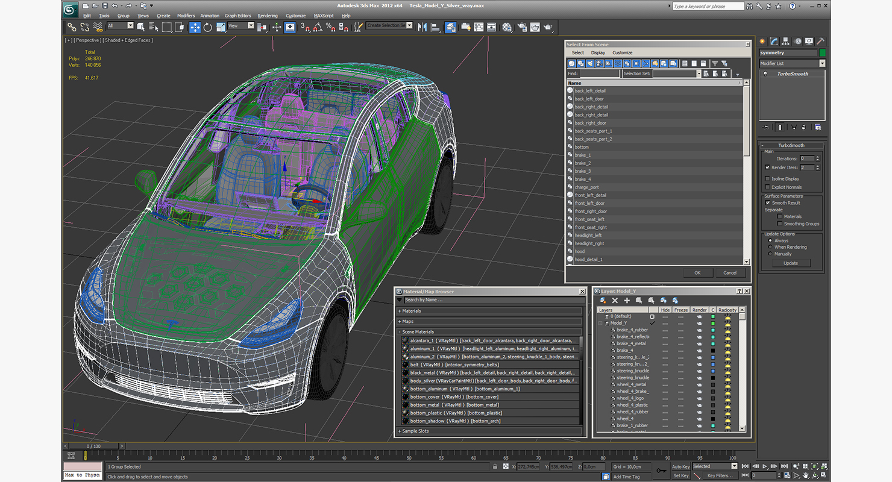Screen dimensions: 892x482
Task: Click Pin Stack icon under modifier stack
Action: coord(766,127)
